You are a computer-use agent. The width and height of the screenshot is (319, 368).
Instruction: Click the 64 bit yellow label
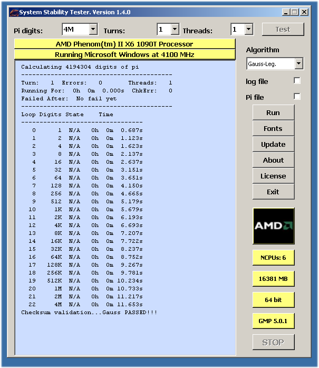click(x=273, y=300)
